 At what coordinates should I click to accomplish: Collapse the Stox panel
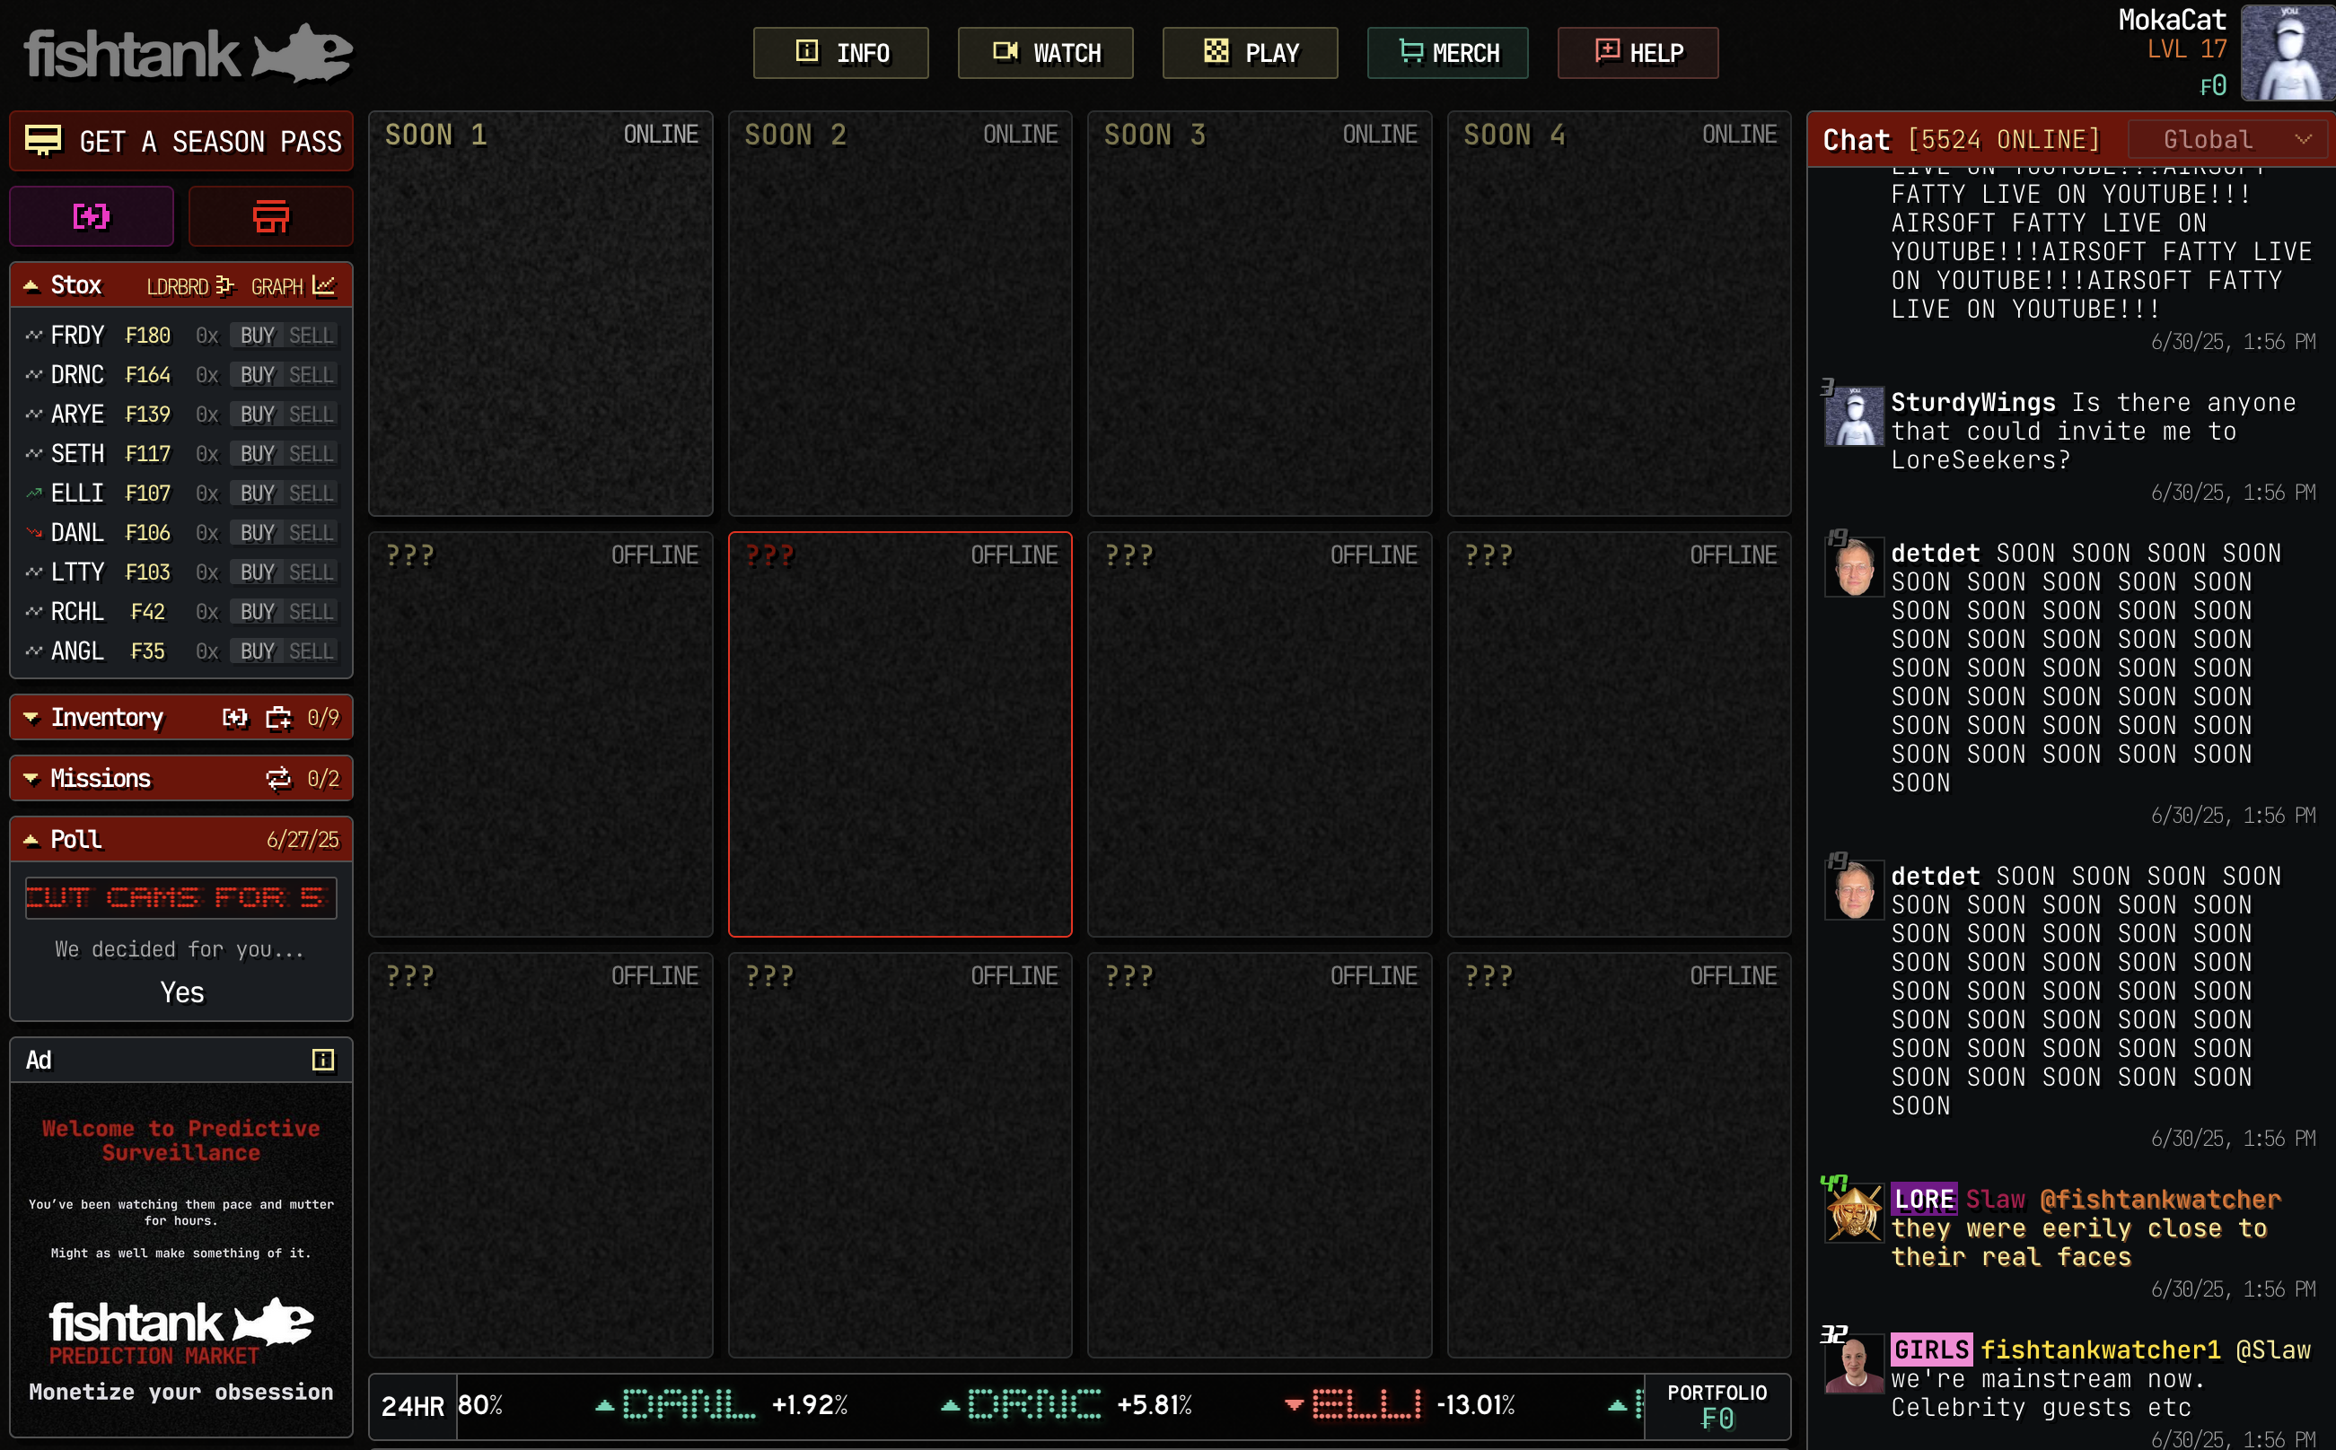click(x=31, y=285)
